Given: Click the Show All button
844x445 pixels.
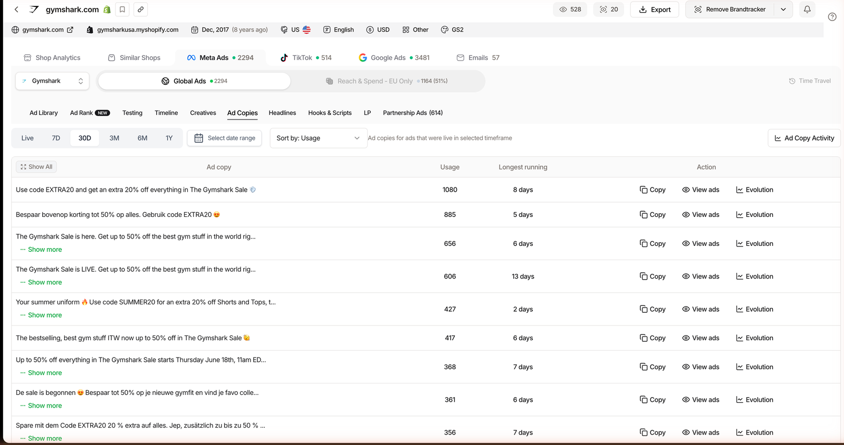Looking at the screenshot, I should [36, 167].
